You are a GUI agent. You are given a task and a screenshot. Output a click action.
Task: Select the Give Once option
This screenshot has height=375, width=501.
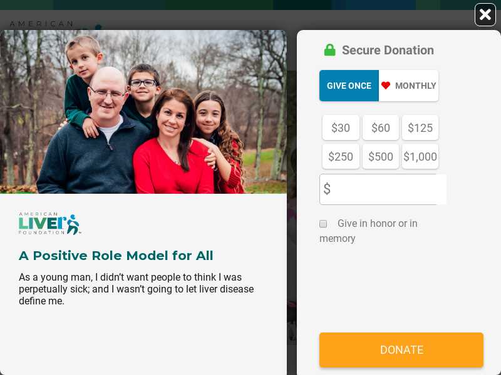349,86
